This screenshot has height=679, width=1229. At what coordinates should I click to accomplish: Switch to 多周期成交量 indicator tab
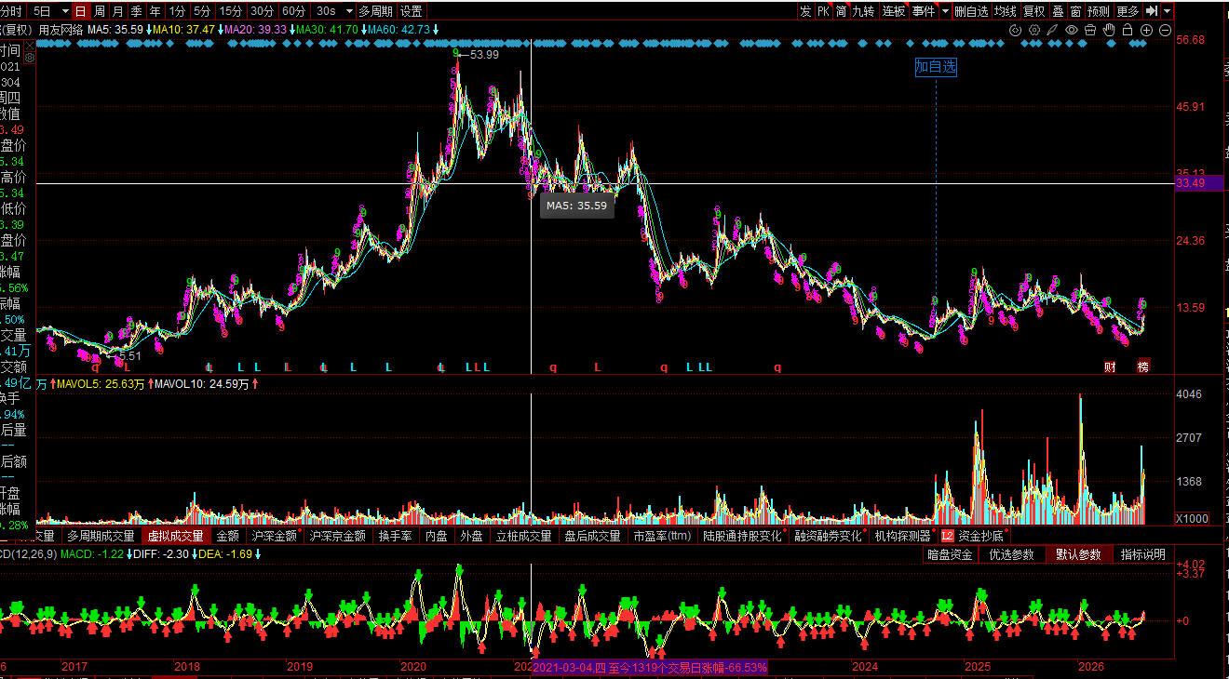click(x=101, y=536)
